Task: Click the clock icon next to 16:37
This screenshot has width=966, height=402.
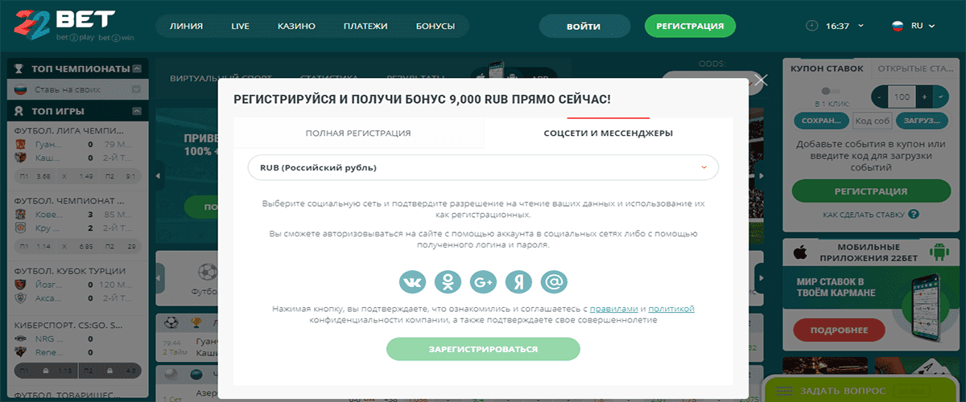Action: [x=811, y=26]
